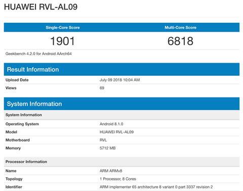Click the Processor Information subheader
243x191 pixels.
pyautogui.click(x=121, y=162)
